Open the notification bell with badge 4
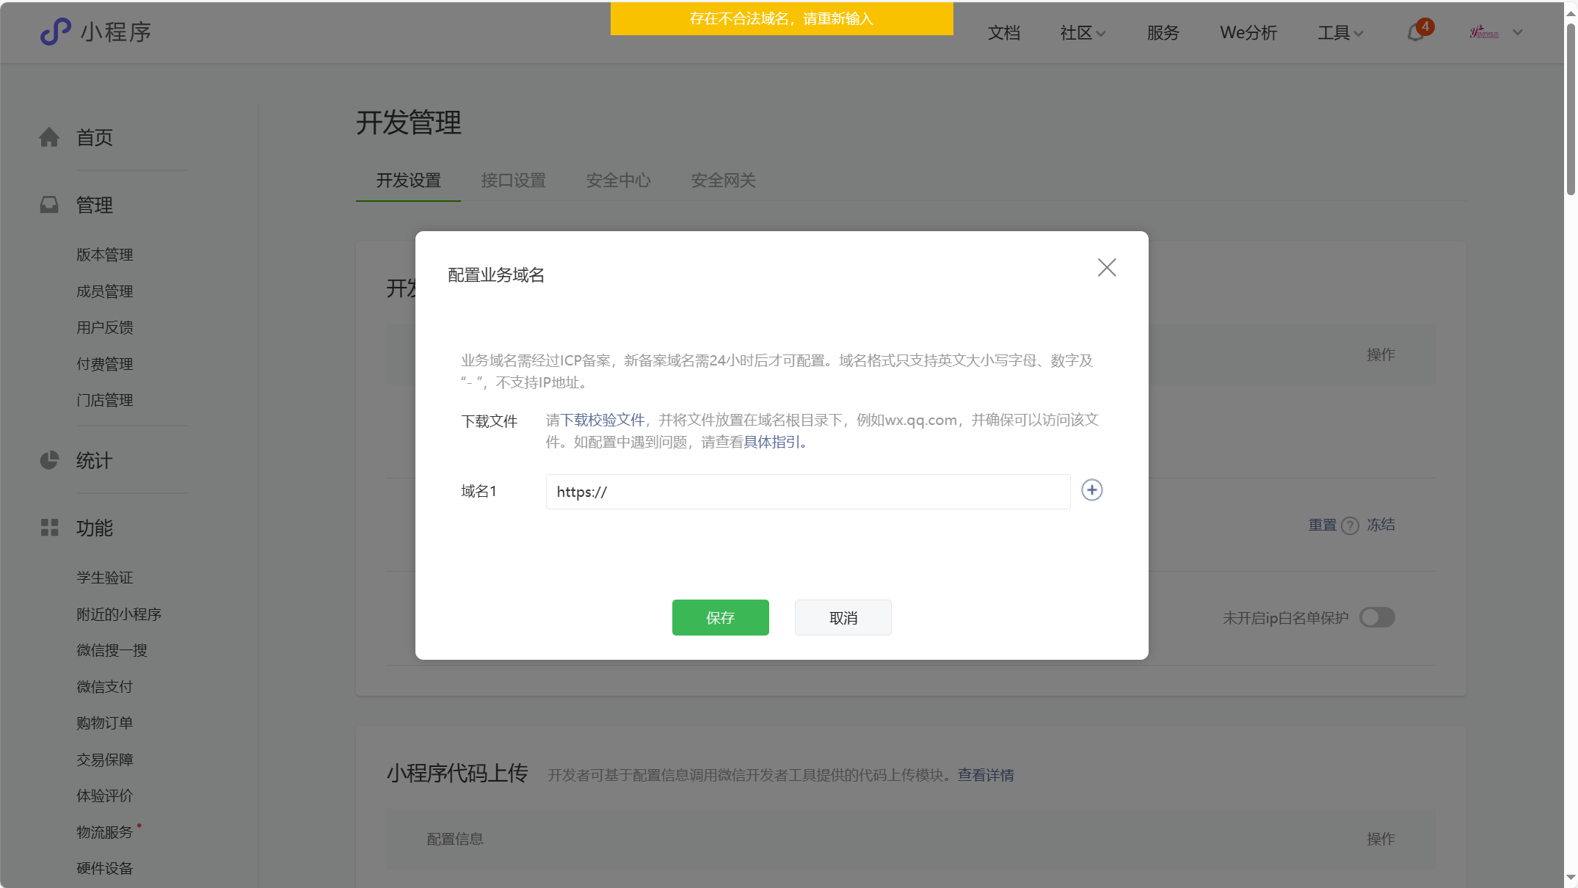 [1416, 33]
